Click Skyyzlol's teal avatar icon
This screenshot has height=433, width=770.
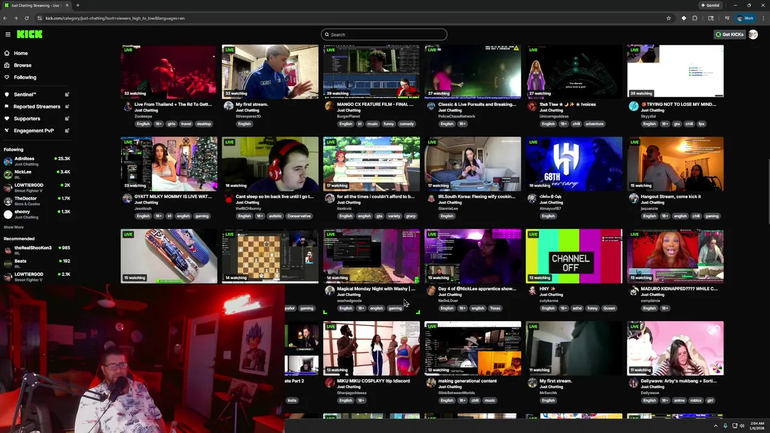tap(633, 106)
